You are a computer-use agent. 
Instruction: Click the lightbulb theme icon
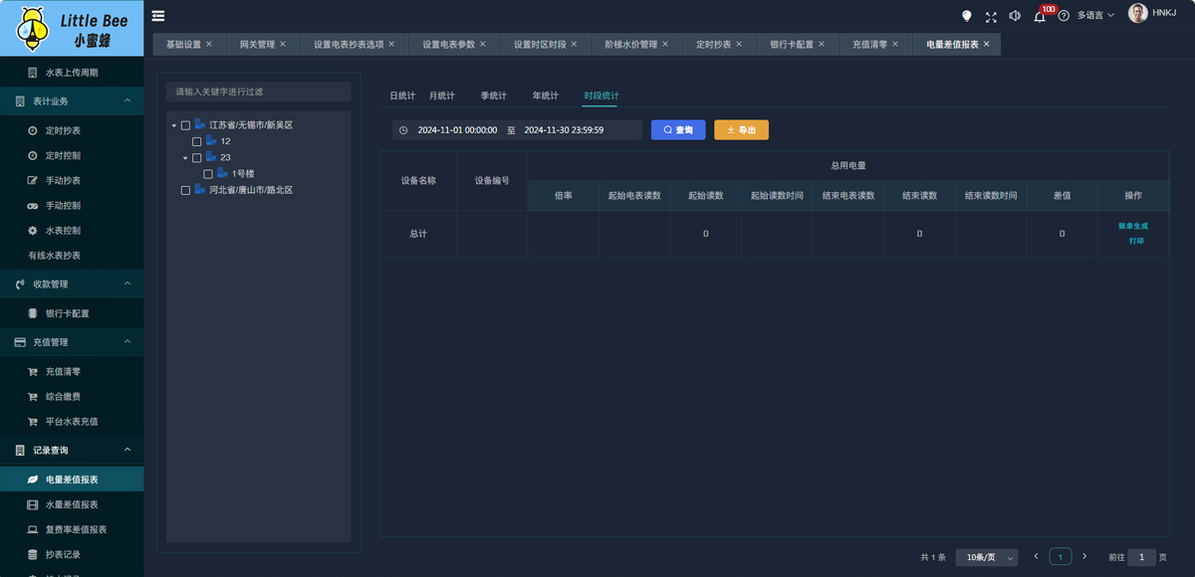966,16
